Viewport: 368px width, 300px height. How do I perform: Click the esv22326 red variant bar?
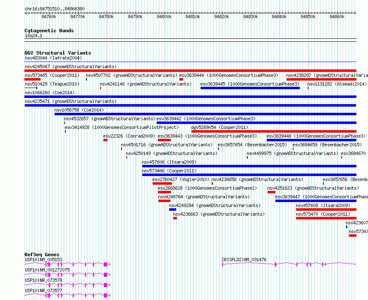tap(105, 140)
